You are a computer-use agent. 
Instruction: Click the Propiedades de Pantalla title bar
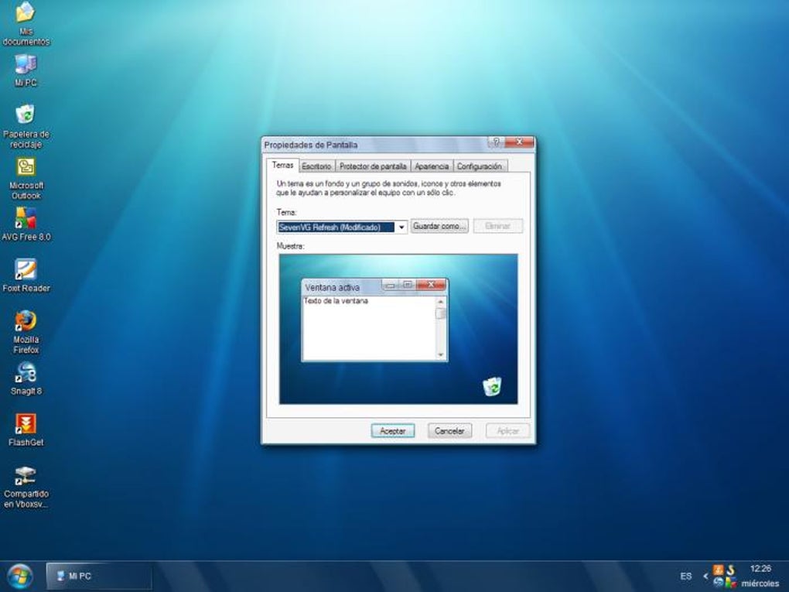[x=375, y=145]
